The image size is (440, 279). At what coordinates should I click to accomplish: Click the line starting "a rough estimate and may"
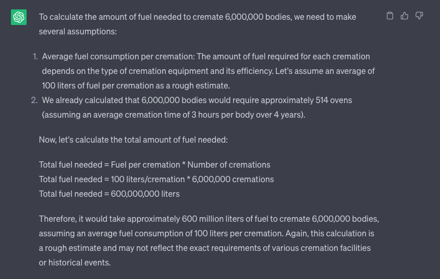coord(204,248)
